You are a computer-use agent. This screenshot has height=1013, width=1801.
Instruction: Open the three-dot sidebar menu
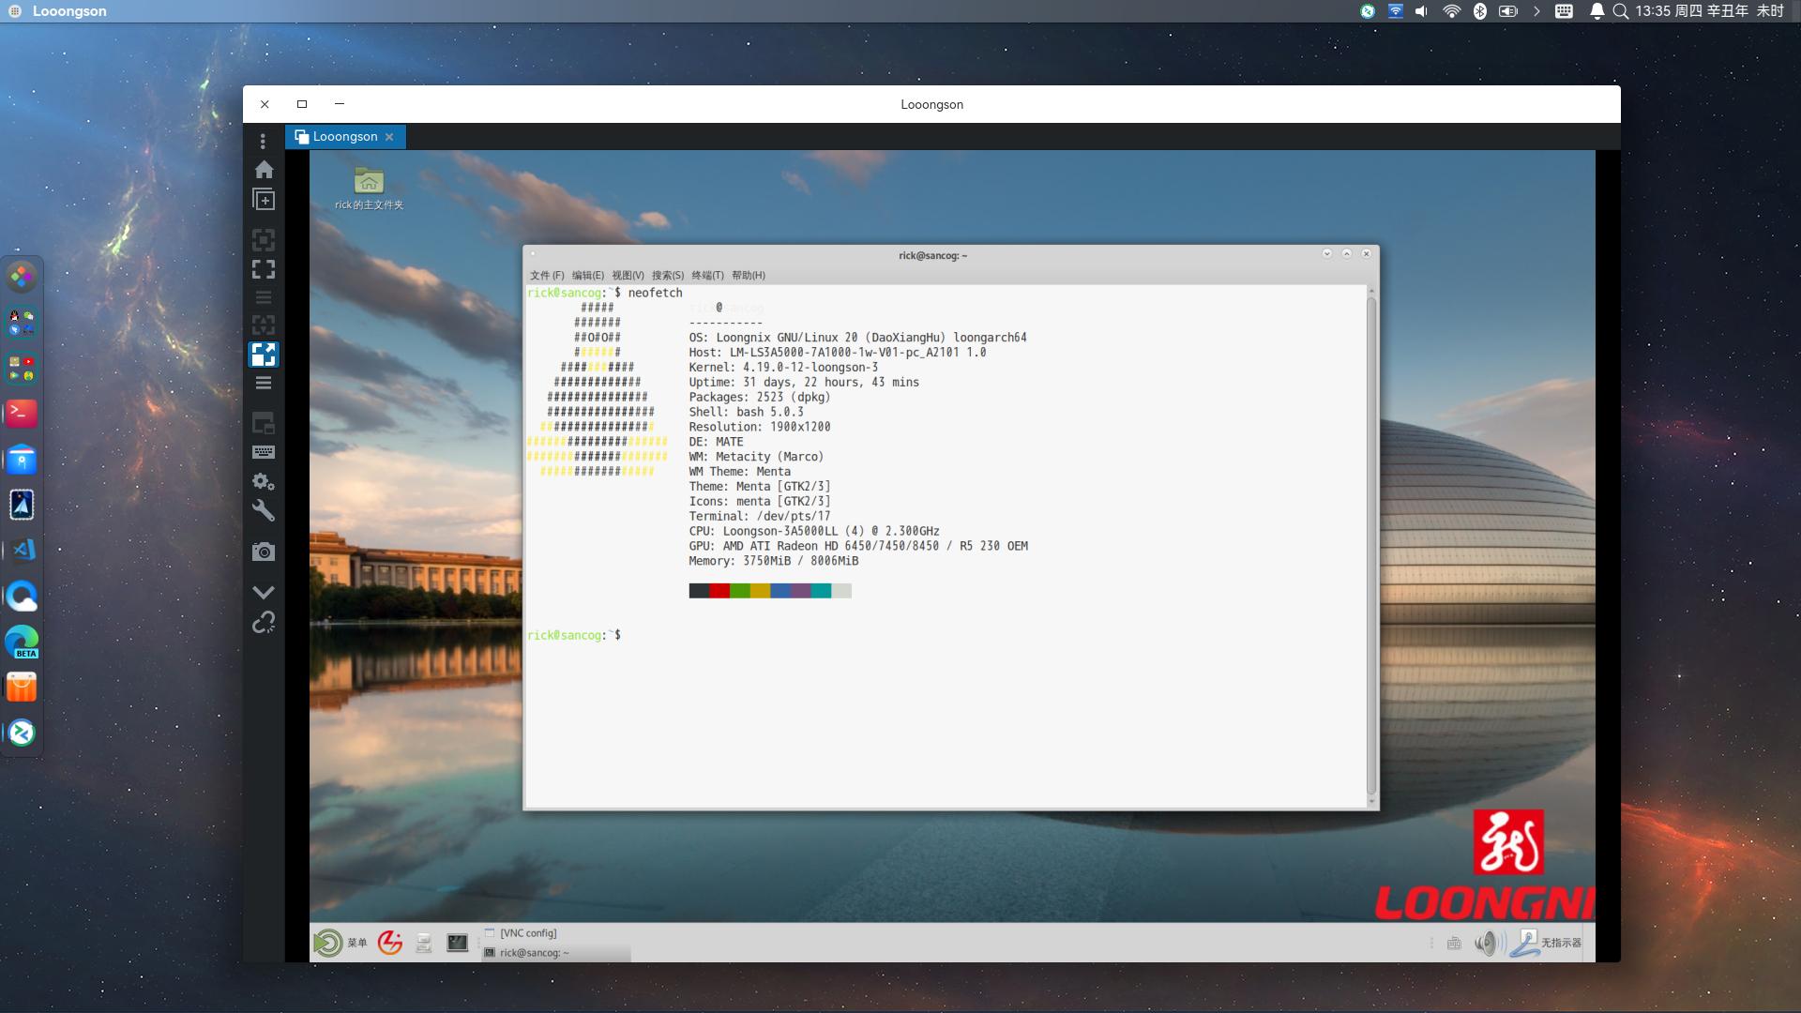click(263, 141)
